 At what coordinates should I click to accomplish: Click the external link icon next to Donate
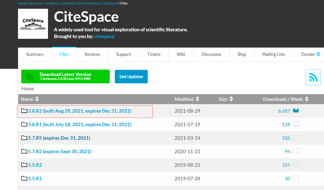[x=318, y=54]
